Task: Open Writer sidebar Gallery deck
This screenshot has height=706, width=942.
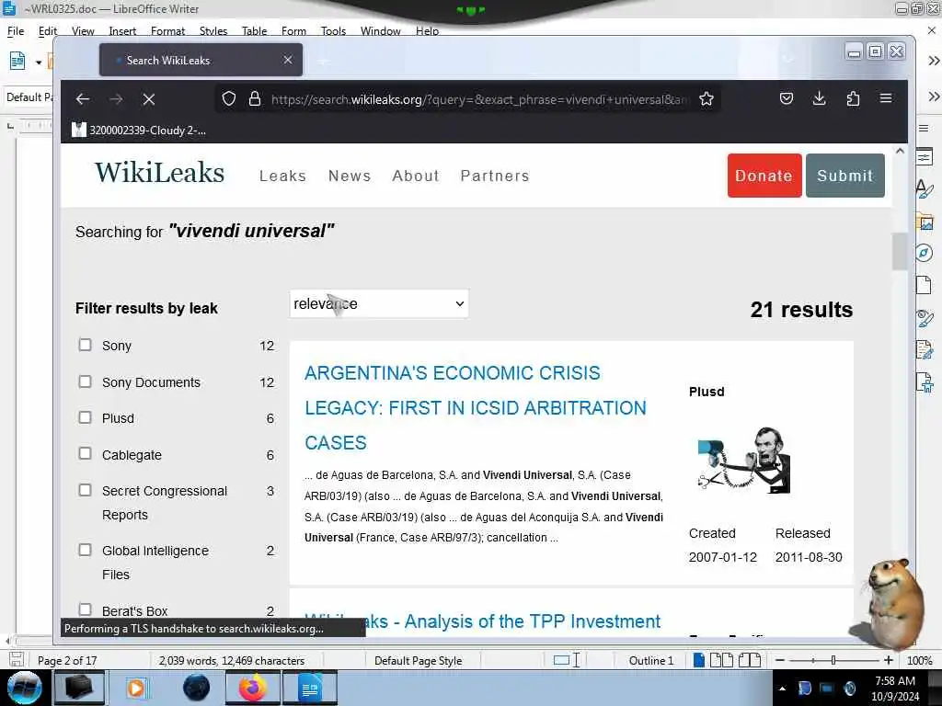Action: pyautogui.click(x=925, y=222)
